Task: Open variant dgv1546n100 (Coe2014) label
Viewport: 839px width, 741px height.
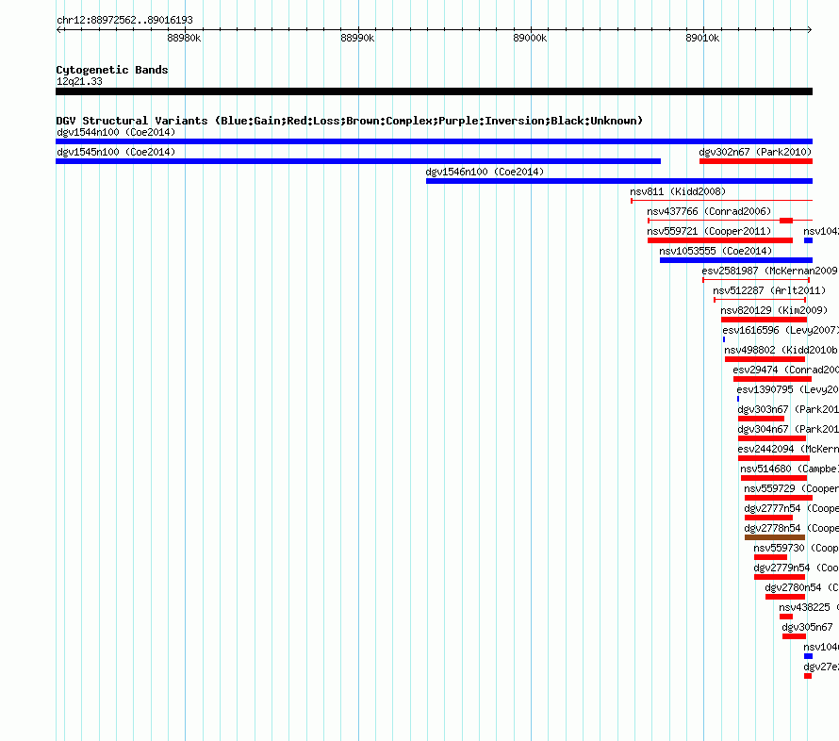Action: [485, 172]
